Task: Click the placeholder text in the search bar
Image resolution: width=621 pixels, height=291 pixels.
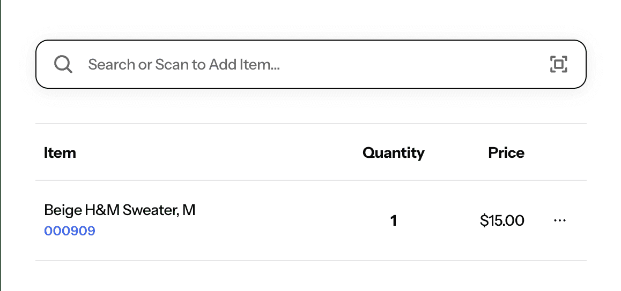Action: click(x=184, y=64)
